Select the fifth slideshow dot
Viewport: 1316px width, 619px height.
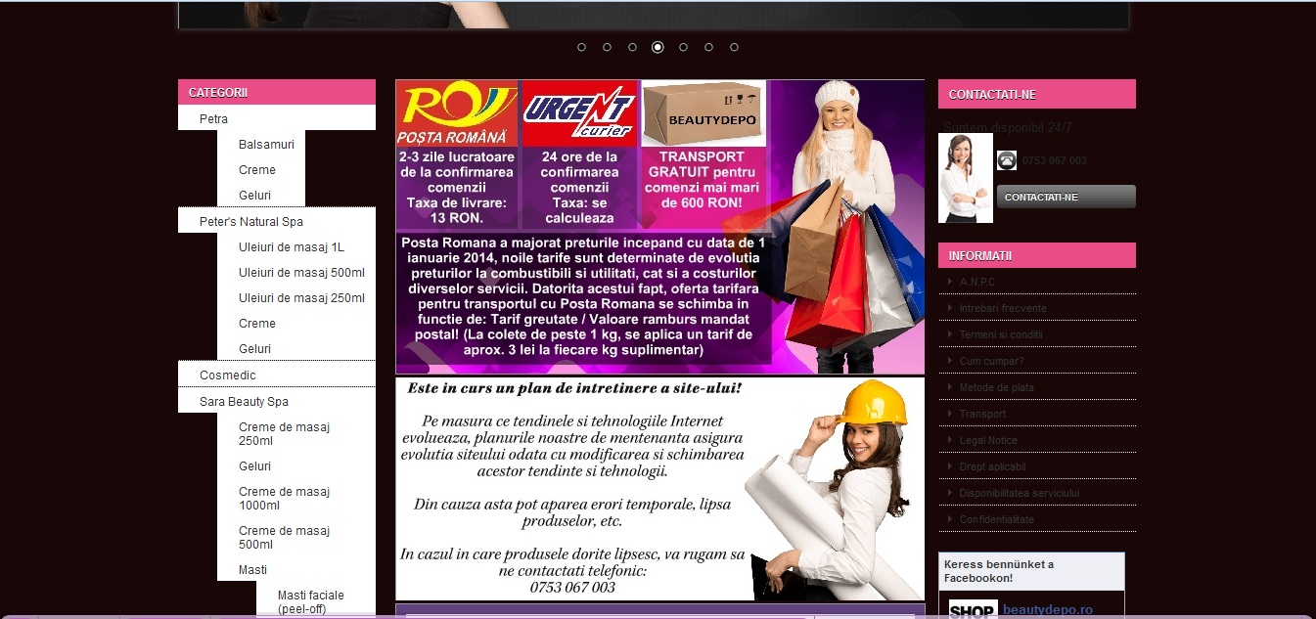point(683,47)
